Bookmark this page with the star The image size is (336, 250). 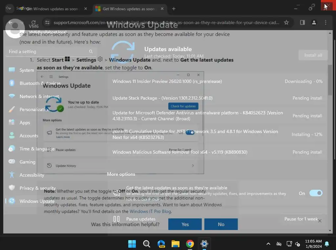coord(286,22)
